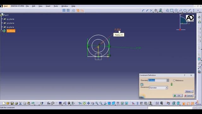Click the Diameter field spinner arrows
The height and width of the screenshot is (114, 202).
tap(168, 80)
